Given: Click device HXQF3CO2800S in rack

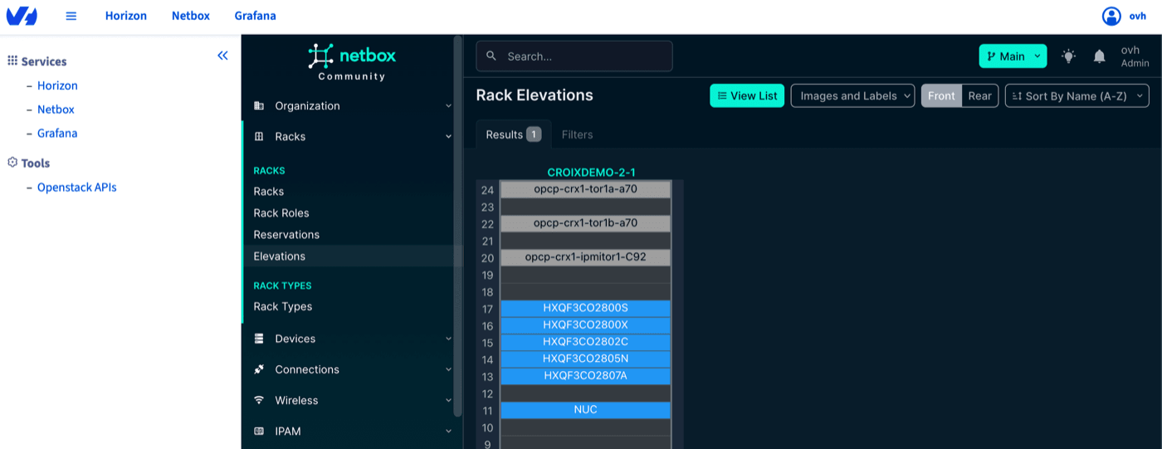Looking at the screenshot, I should pyautogui.click(x=585, y=308).
